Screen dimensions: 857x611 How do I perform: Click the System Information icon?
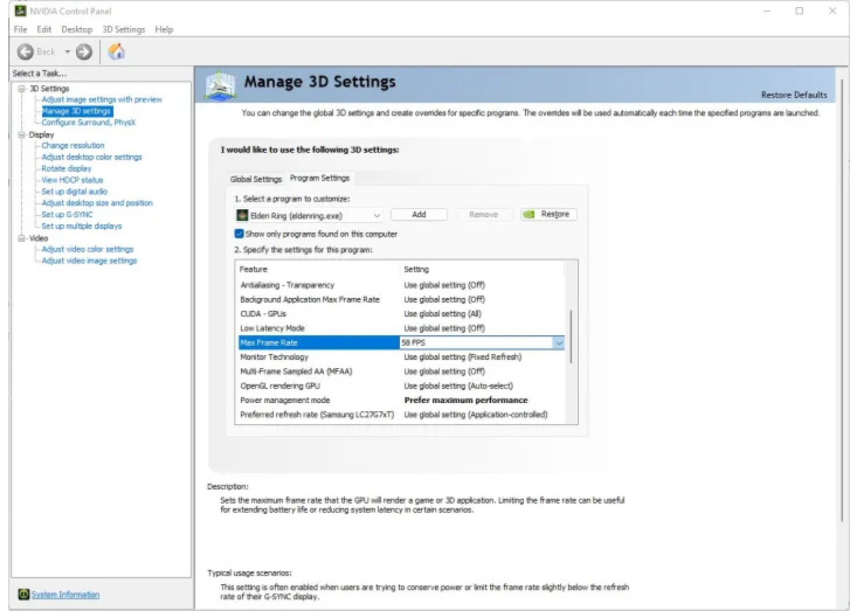pos(24,594)
